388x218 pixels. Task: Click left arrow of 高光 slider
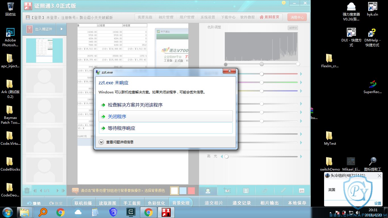coord(222,156)
